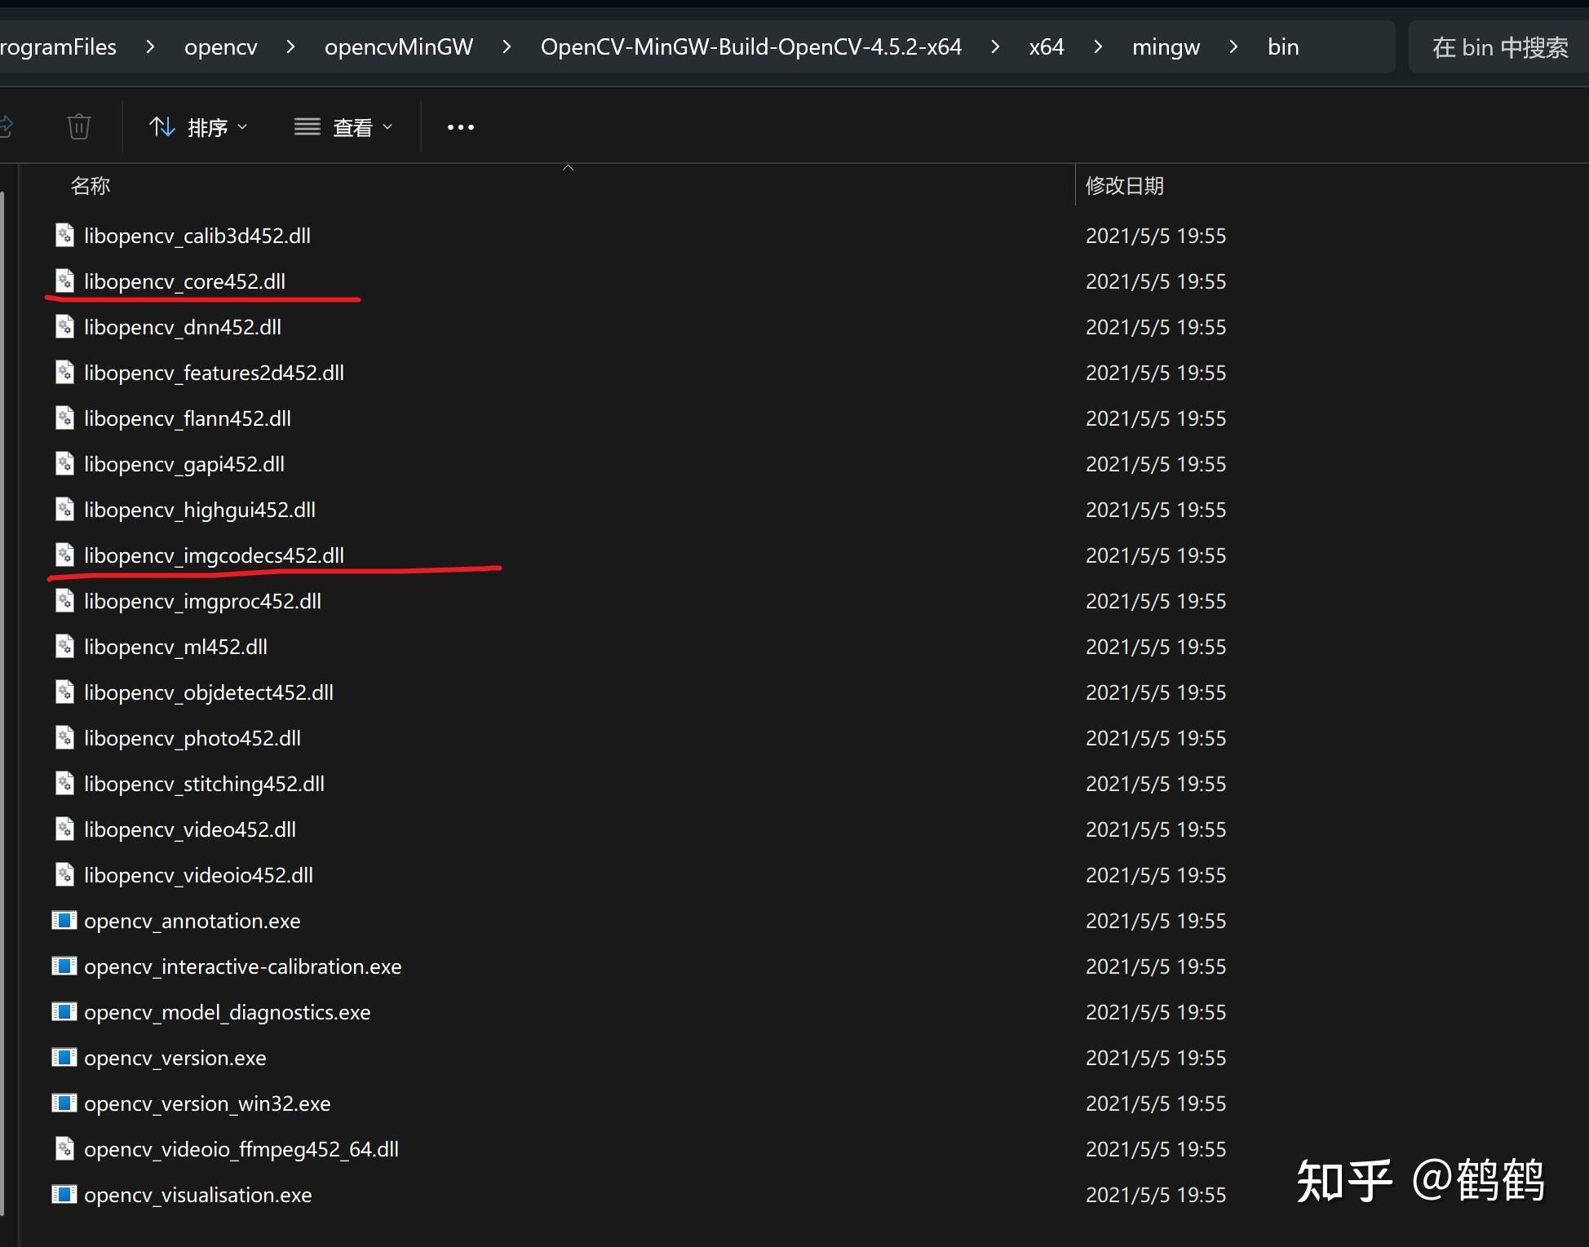Go to OpenCV-MinGW-Build-OpenCV-4.5.2-x64 breadcrumb

(x=750, y=47)
